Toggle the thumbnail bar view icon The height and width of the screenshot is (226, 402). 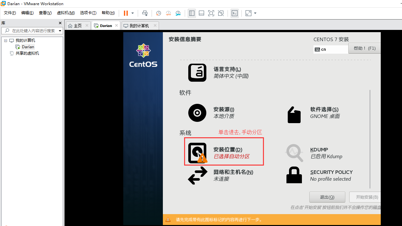201,13
